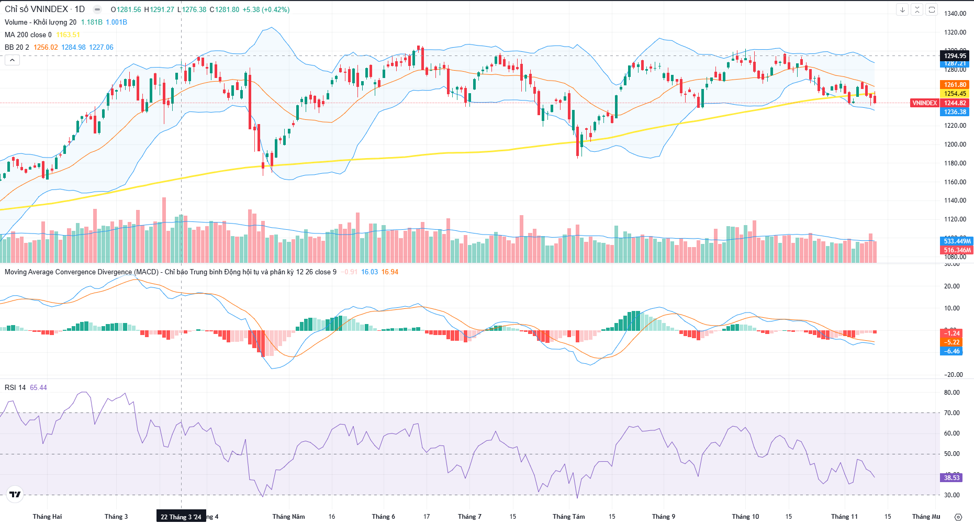Click the change value +5.38 (+0.42%)
Viewport: 974px width, 524px height.
coord(266,9)
